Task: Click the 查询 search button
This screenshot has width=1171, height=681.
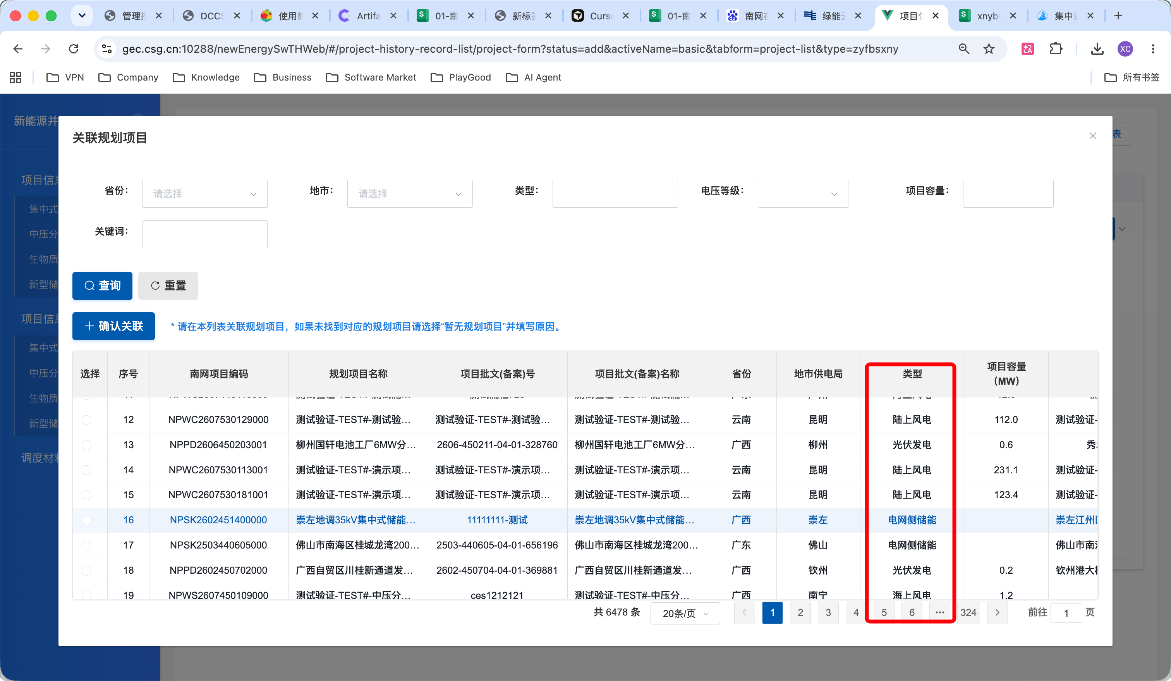Action: point(102,285)
